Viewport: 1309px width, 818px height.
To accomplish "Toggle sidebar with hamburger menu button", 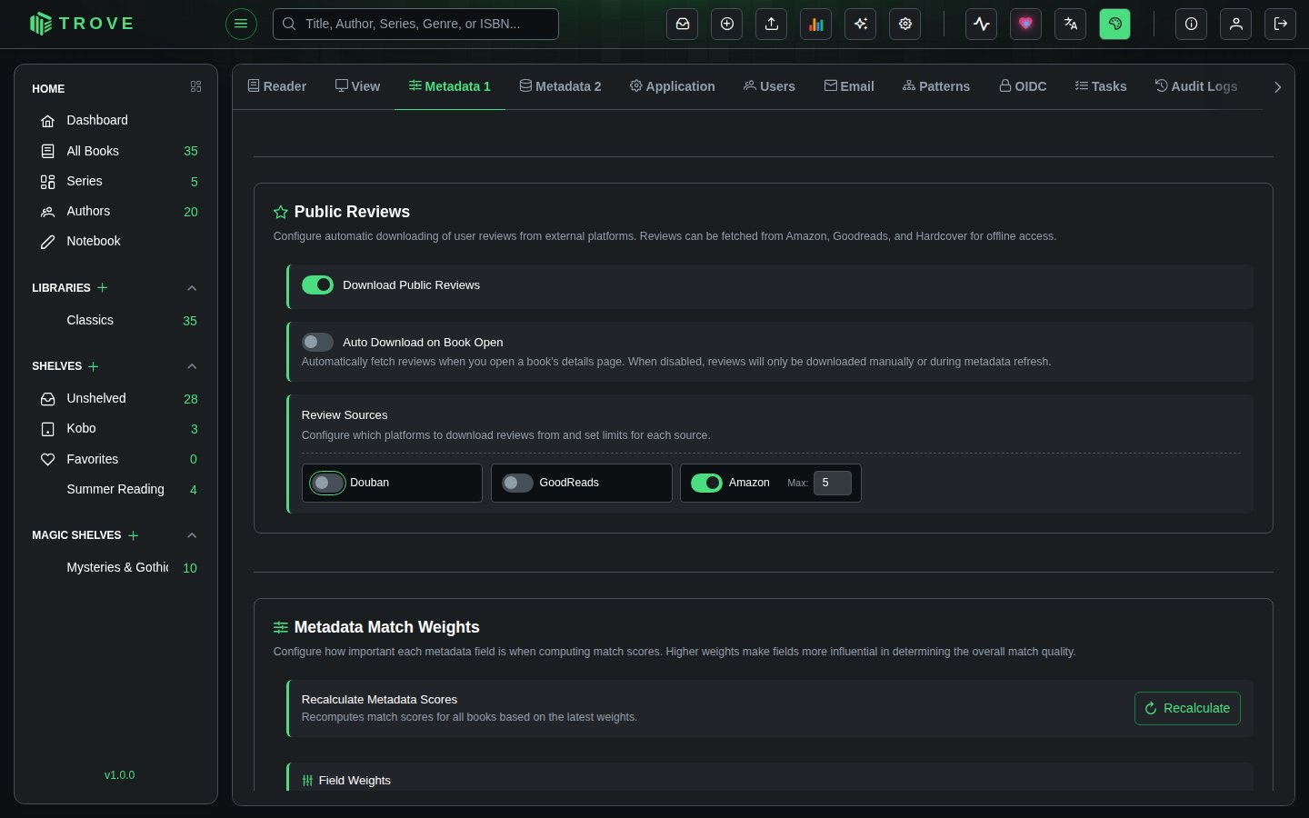I will [241, 24].
